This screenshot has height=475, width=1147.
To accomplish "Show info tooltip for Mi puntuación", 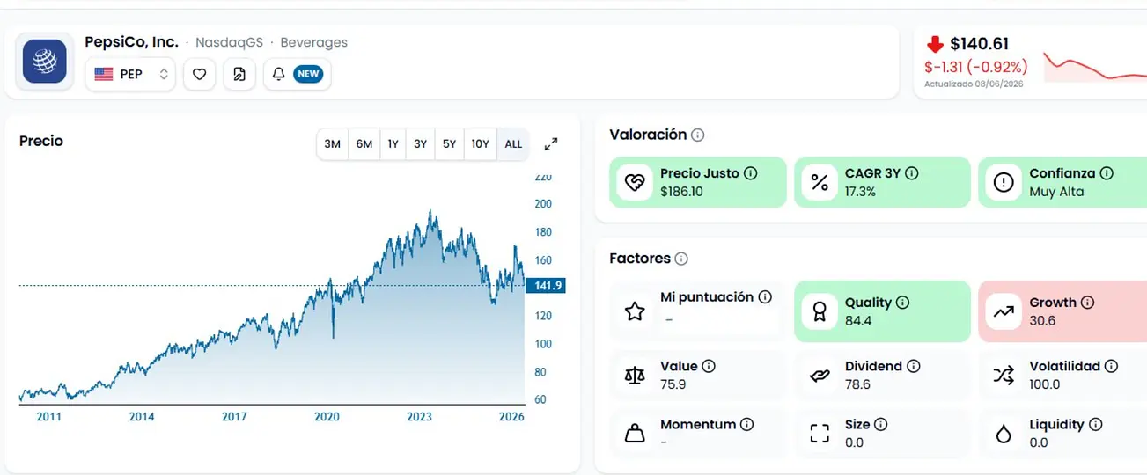I will (x=765, y=297).
